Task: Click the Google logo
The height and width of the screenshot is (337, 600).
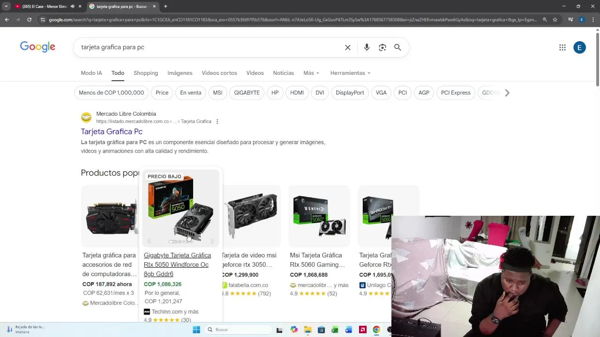Action: point(37,47)
